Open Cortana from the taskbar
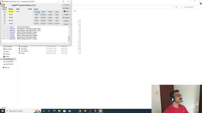Screen dimensions: 202x113 tap(44, 111)
